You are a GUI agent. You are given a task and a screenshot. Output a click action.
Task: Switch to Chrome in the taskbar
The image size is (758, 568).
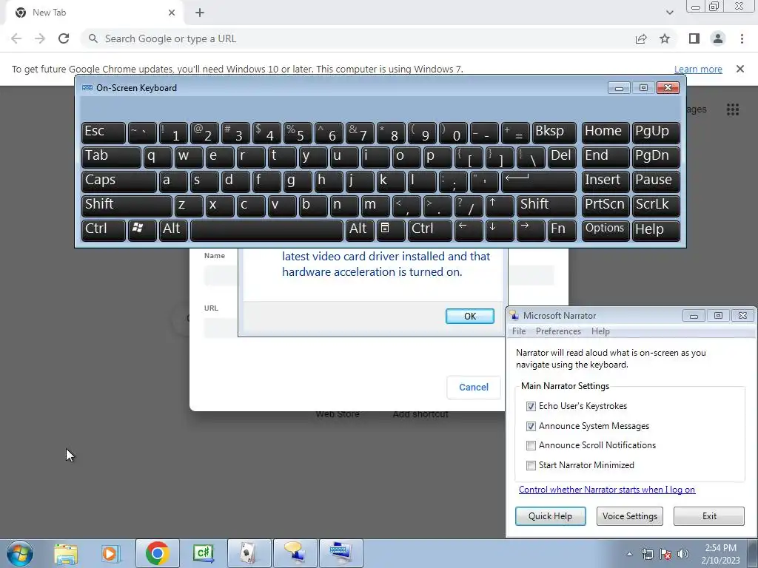click(157, 553)
